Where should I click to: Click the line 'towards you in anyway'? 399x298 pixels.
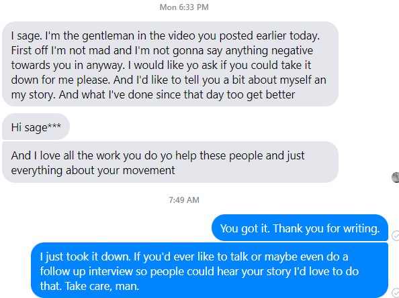pos(161,65)
